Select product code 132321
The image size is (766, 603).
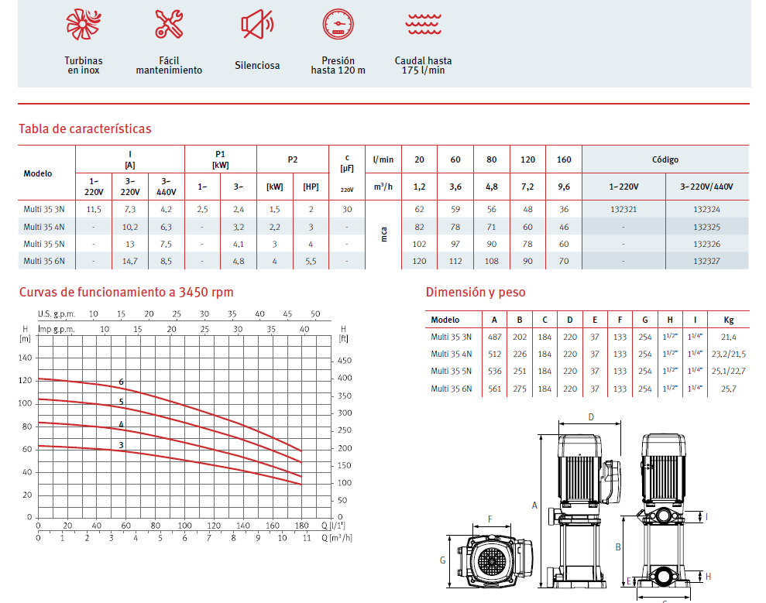tap(623, 210)
